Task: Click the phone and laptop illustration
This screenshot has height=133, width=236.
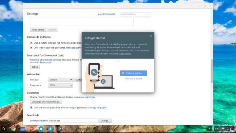Action: (x=100, y=78)
